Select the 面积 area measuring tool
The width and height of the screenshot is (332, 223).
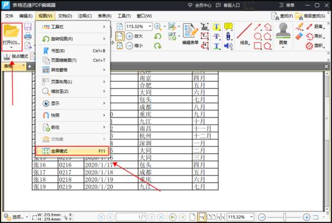point(315,46)
